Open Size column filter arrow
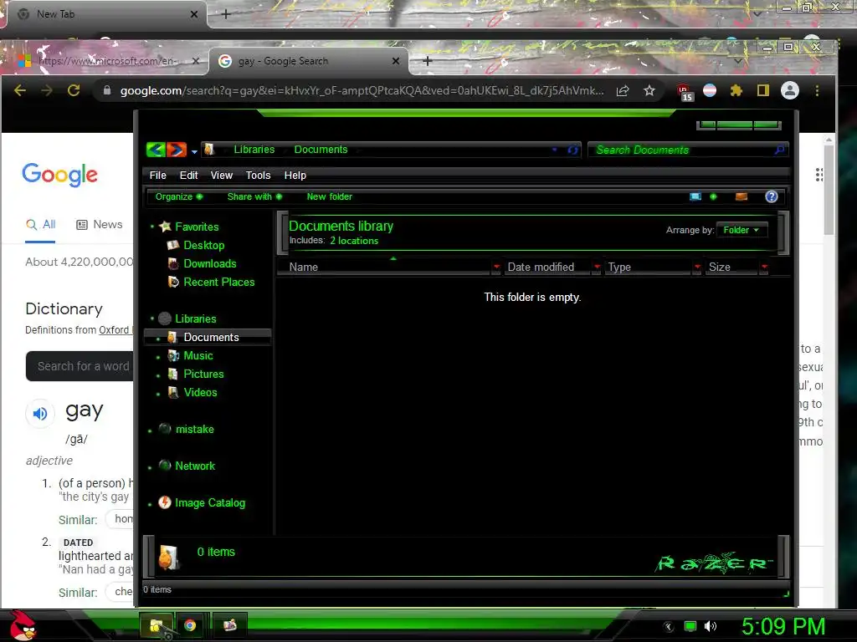 click(x=764, y=267)
